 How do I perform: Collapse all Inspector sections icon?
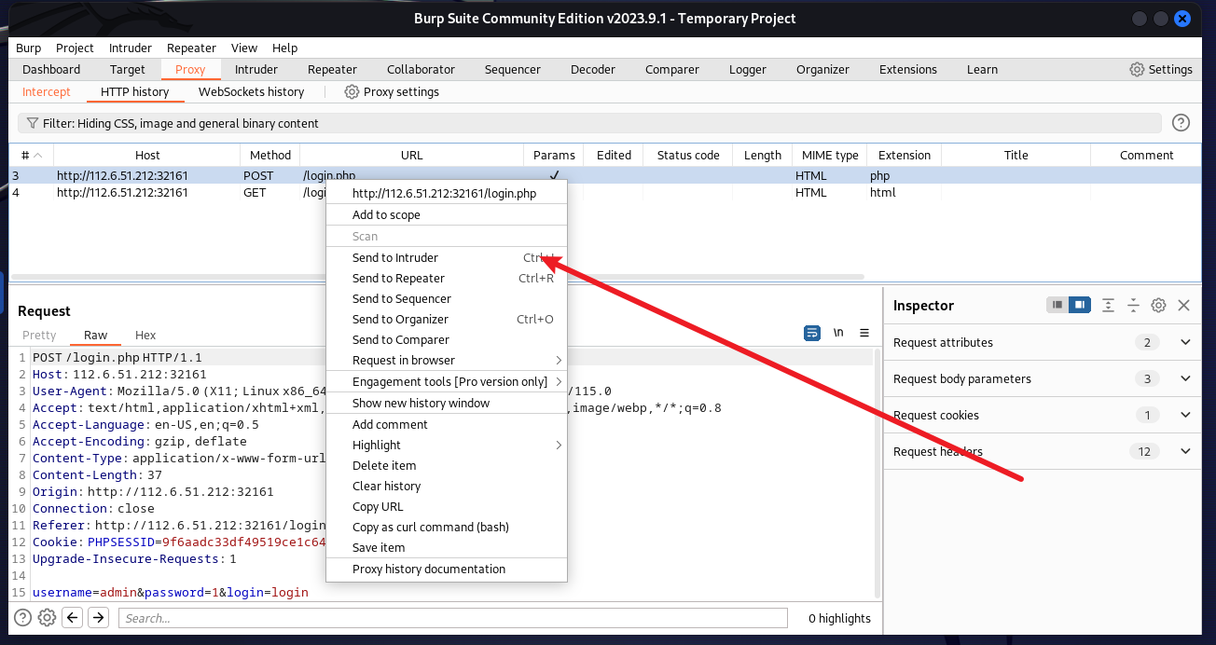click(x=1133, y=305)
